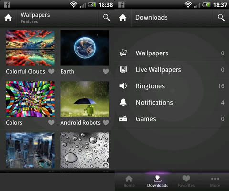229x191 pixels.
Task: Click the Downloads header title
Action: pos(152,18)
